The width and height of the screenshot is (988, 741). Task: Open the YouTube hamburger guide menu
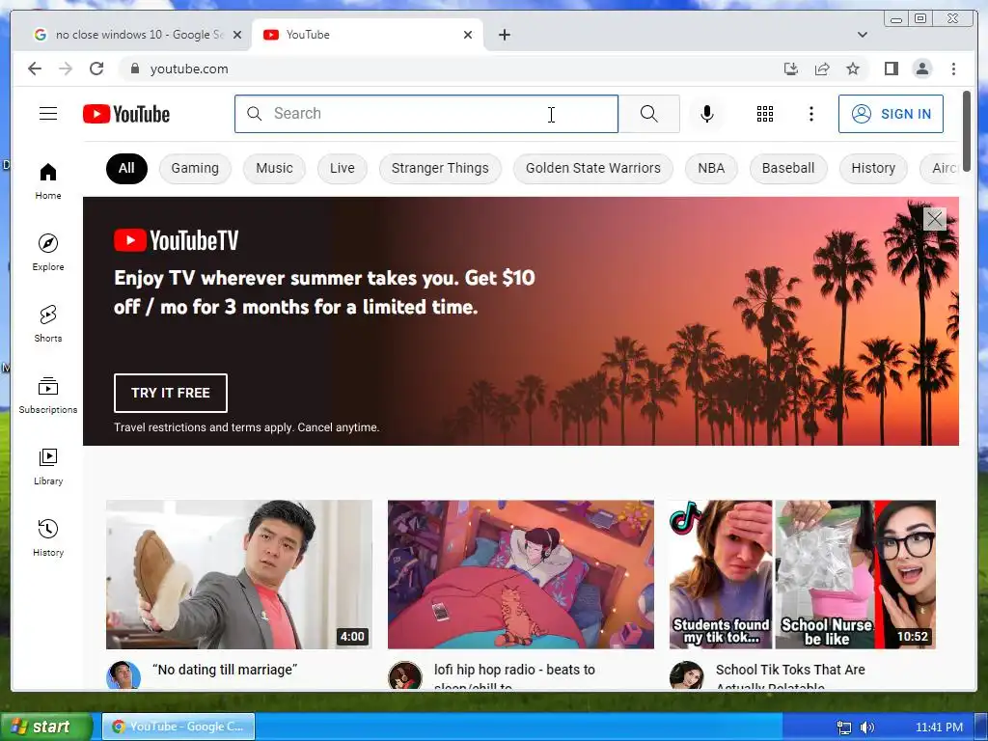pyautogui.click(x=48, y=114)
